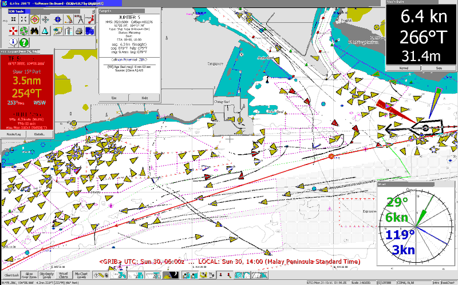Click the zoom-out outward arrows icon

tap(24, 19)
